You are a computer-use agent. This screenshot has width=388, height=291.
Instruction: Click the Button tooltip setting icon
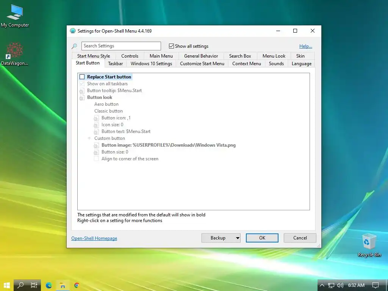[82, 91]
